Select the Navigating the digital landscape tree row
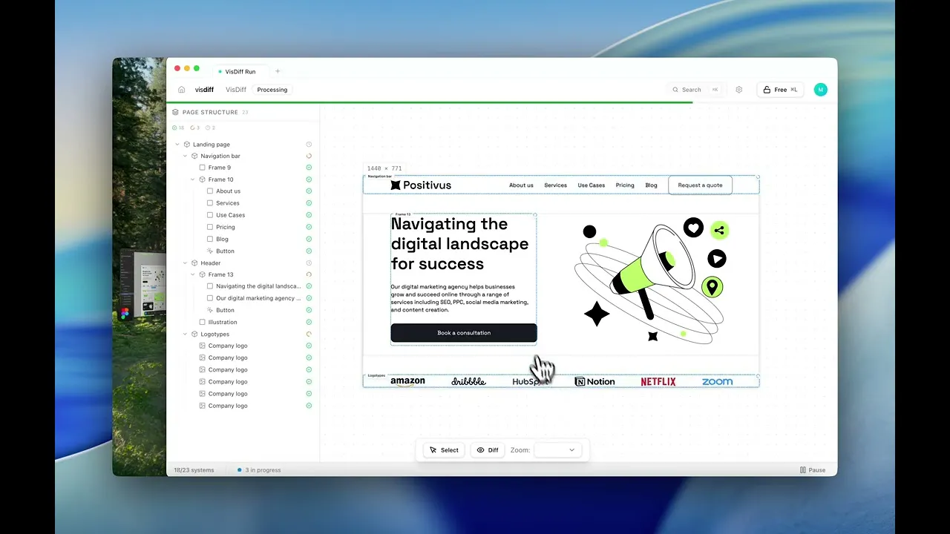Viewport: 950px width, 534px height. 243,286
